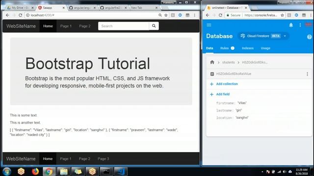Viewport: 314px width, 176px height.
Task: Open document options menu for HSZOdkGotlDkoRaVklue
Action: (x=307, y=74)
